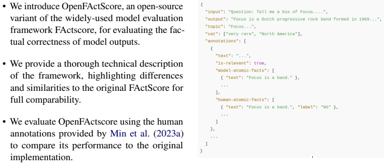Open the Min et al. citation link

(x=130, y=133)
